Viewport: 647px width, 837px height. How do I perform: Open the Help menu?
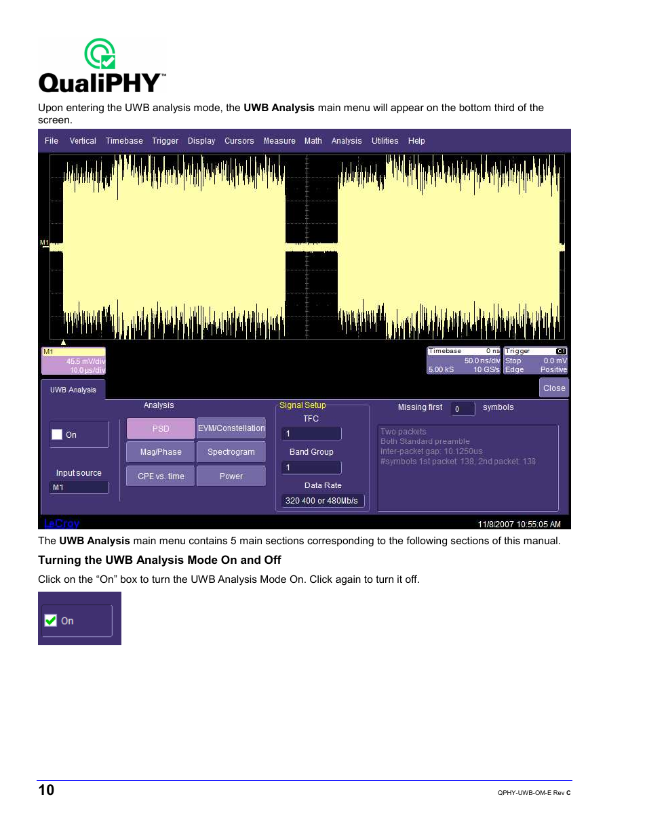click(416, 141)
